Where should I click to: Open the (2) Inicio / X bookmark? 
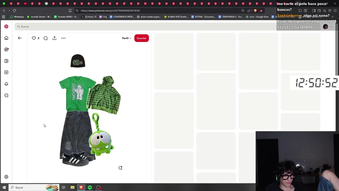tap(89, 17)
